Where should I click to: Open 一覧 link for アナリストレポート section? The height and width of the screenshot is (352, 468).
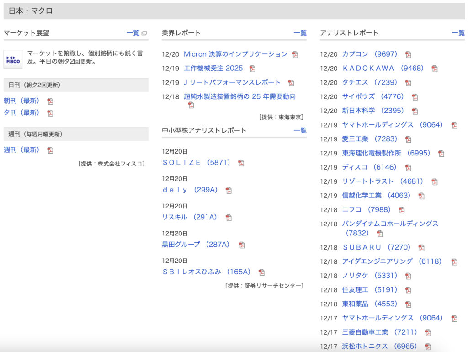[x=458, y=33]
